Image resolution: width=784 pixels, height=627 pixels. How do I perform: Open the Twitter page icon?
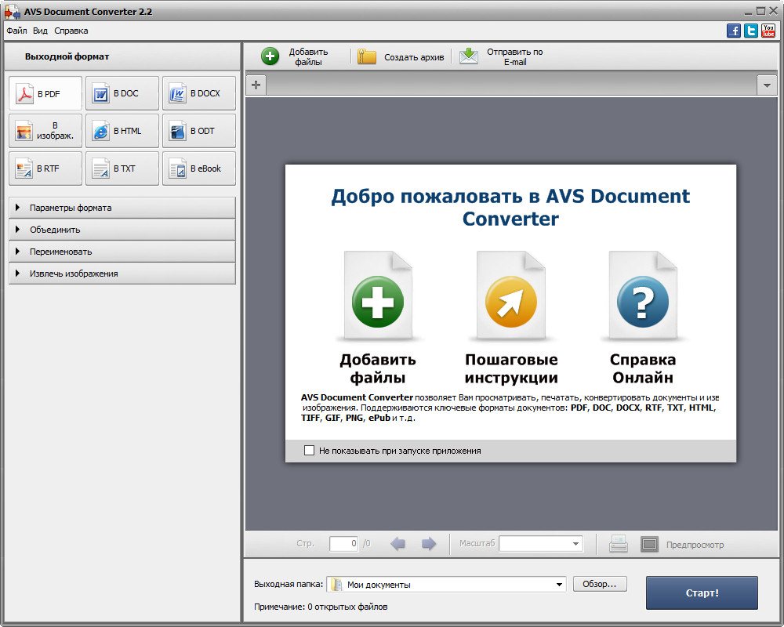coord(751,31)
